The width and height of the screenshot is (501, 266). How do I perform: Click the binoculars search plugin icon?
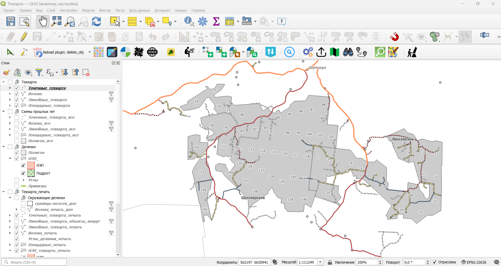pos(348,52)
